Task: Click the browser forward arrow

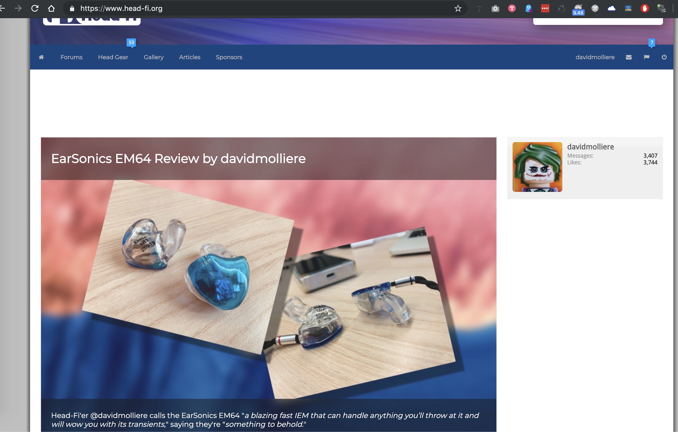Action: [18, 9]
